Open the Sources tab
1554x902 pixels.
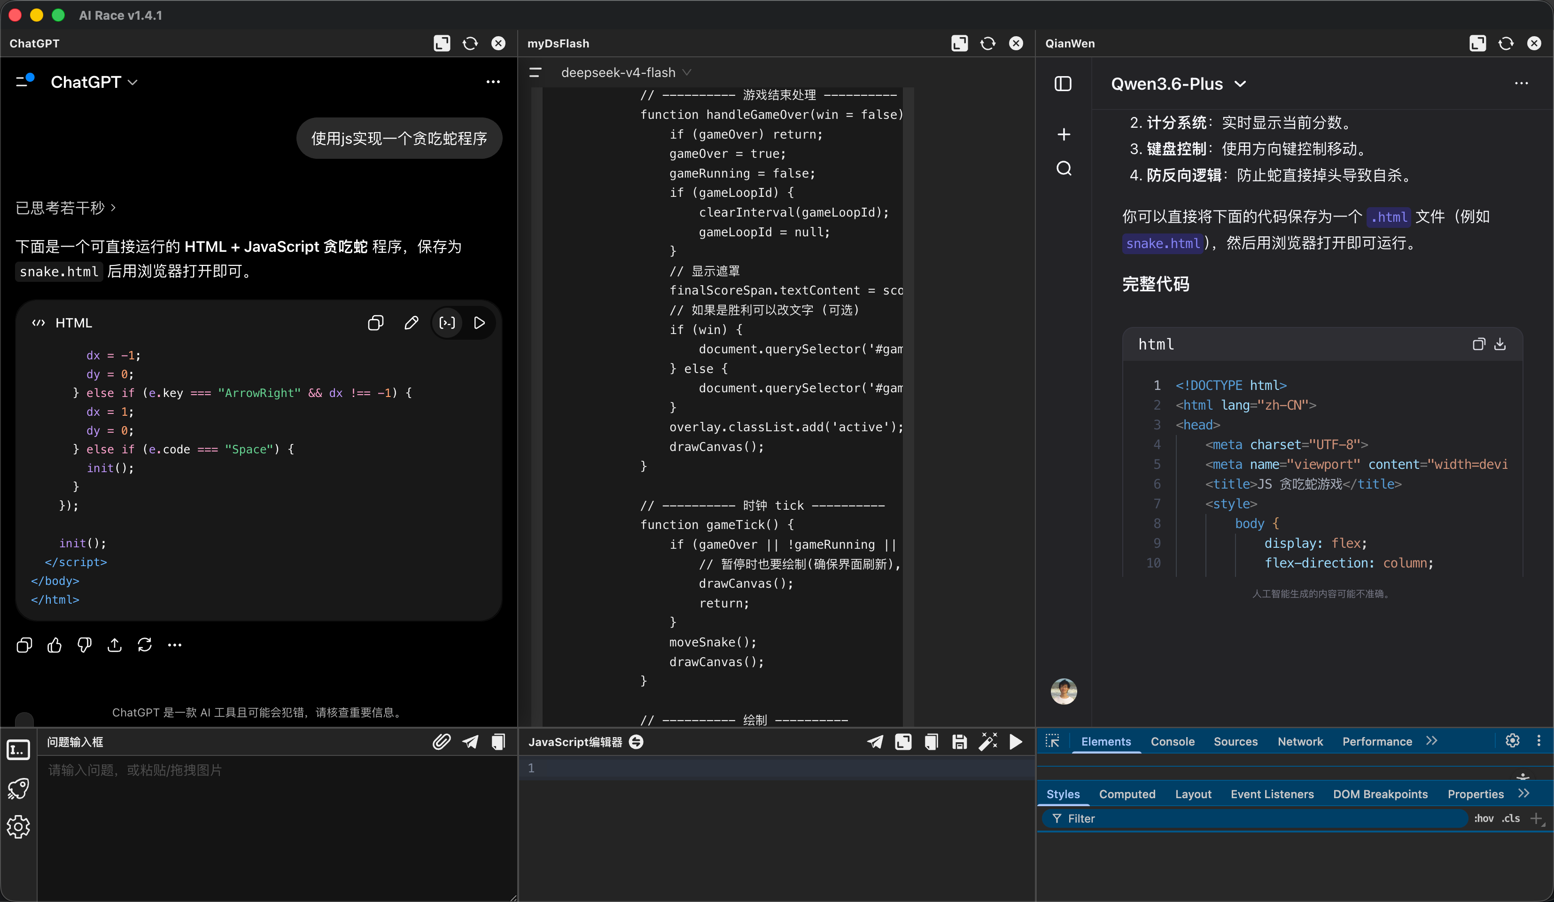point(1235,742)
